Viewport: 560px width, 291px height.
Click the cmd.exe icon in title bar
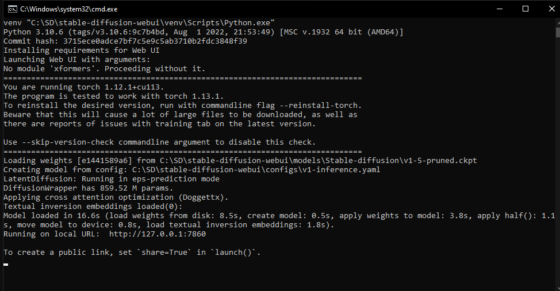click(12, 9)
